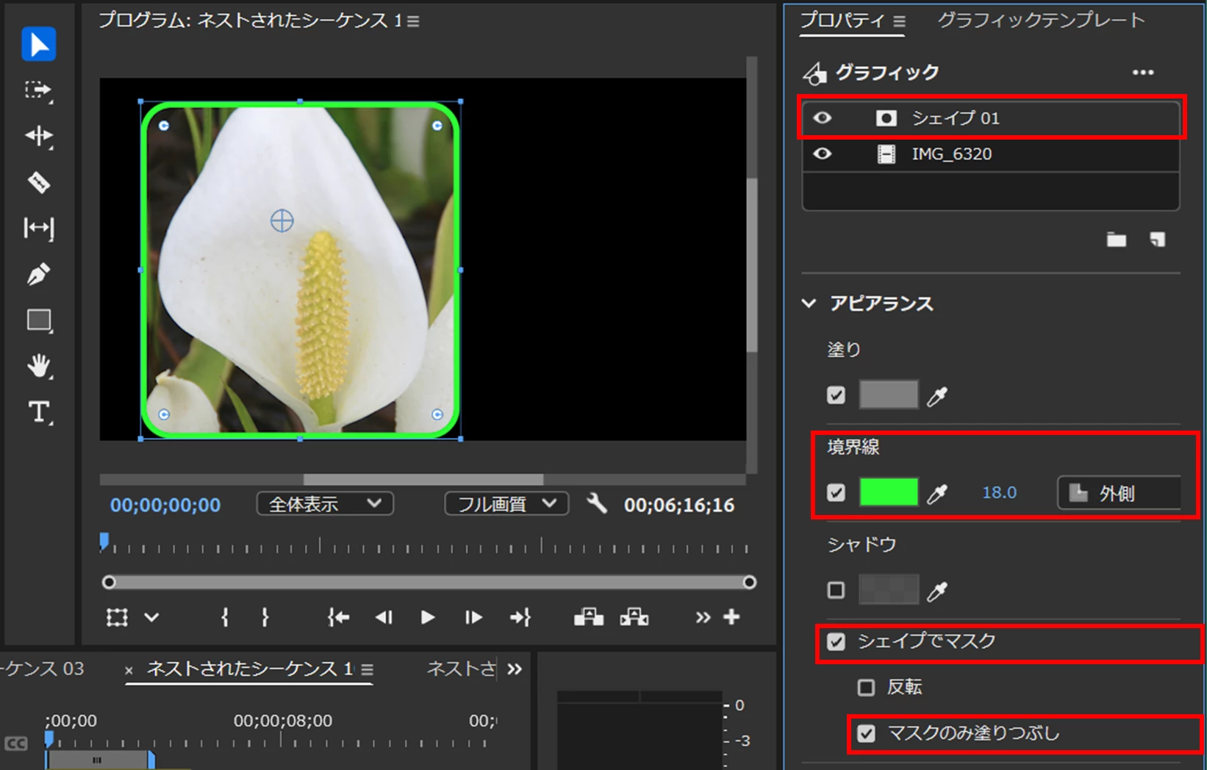The image size is (1207, 770).
Task: Open the wrench settings menu
Action: click(x=597, y=504)
